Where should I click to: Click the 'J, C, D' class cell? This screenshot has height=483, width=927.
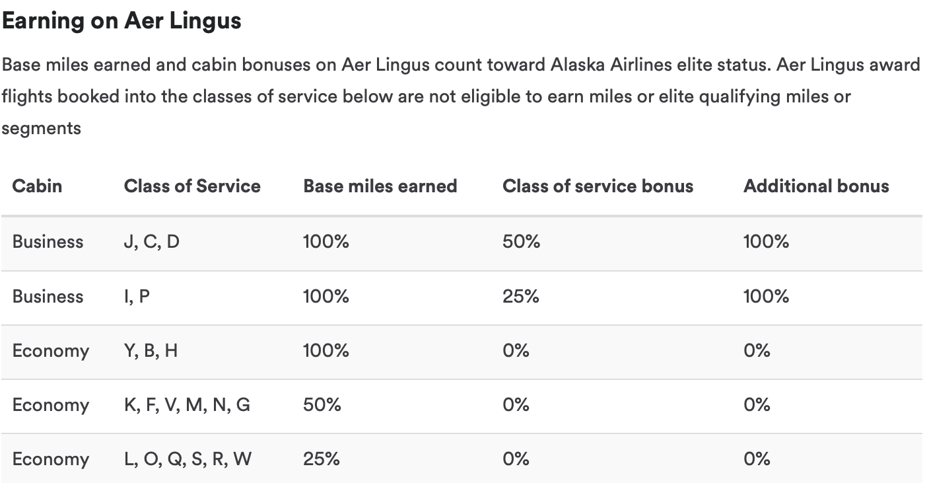(152, 242)
